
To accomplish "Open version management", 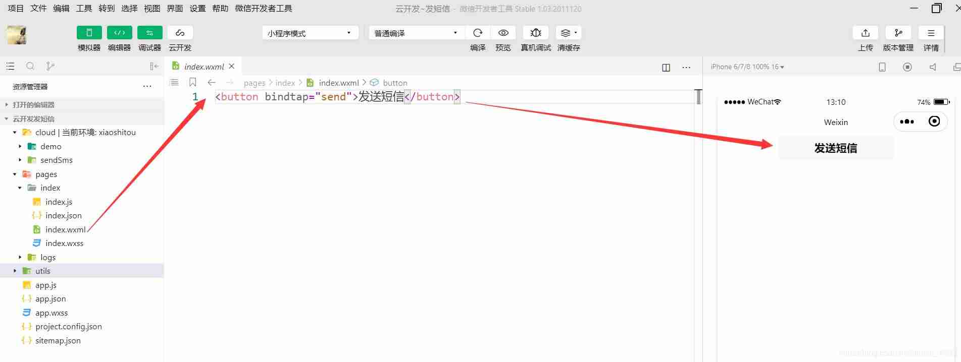I will (898, 33).
